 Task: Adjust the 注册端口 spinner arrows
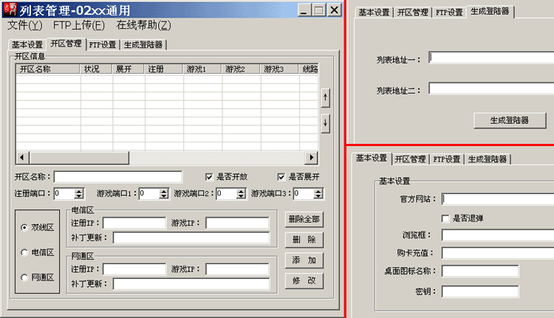pos(79,193)
